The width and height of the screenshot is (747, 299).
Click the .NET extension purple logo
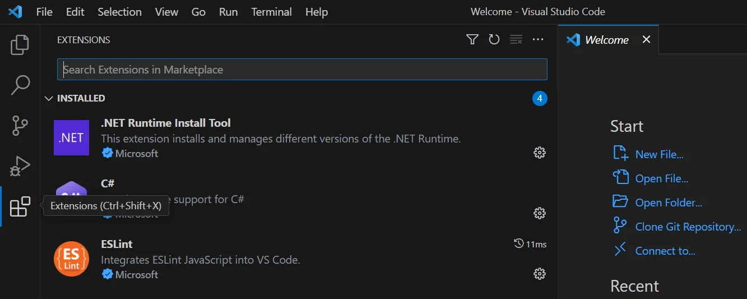71,137
